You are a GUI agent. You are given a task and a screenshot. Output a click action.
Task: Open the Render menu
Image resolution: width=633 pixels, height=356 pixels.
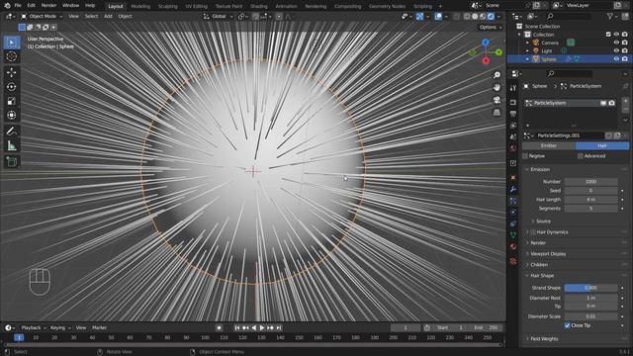(x=48, y=6)
